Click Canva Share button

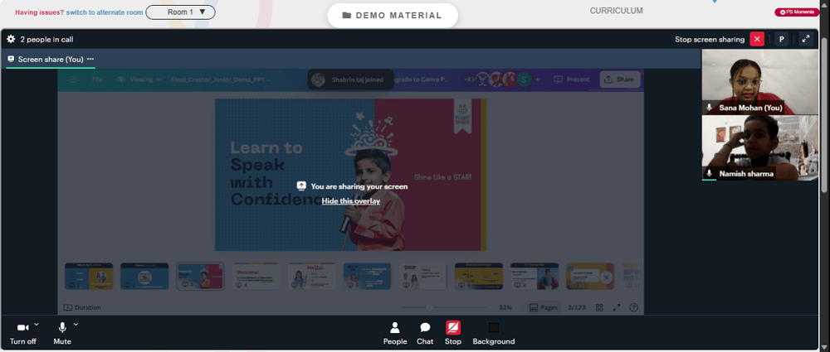[619, 80]
